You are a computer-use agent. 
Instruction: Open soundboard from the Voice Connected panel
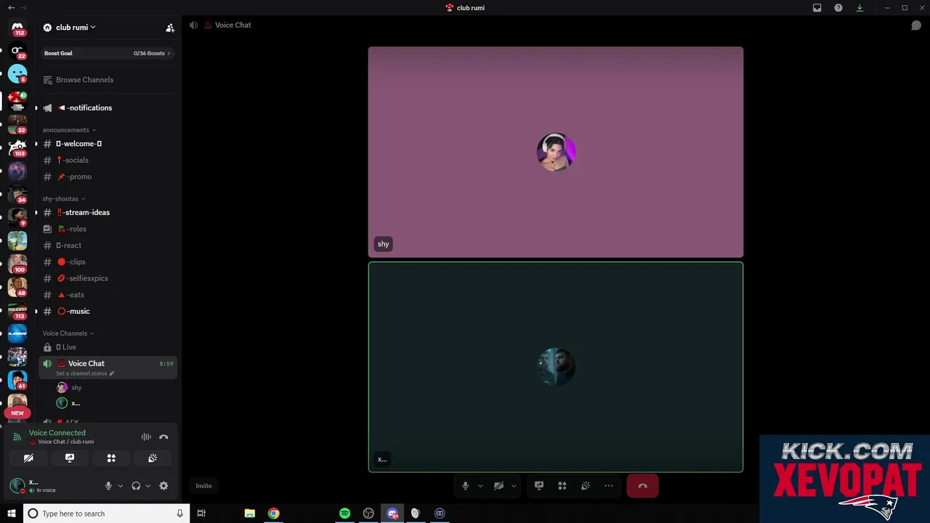[x=153, y=458]
